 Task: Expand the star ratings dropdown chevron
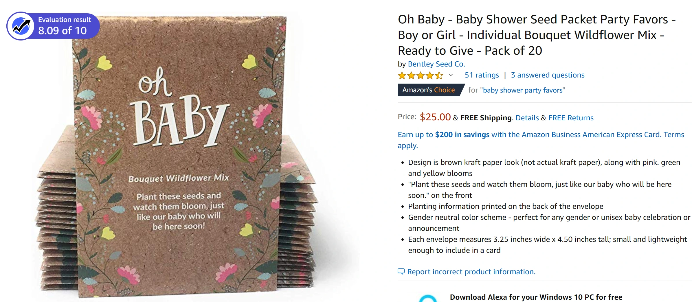point(451,75)
